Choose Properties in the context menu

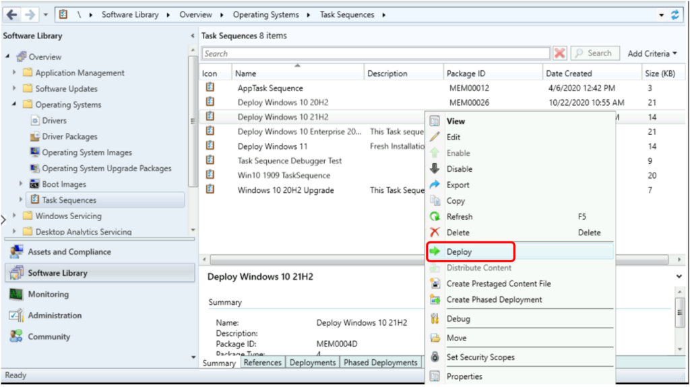click(520, 376)
